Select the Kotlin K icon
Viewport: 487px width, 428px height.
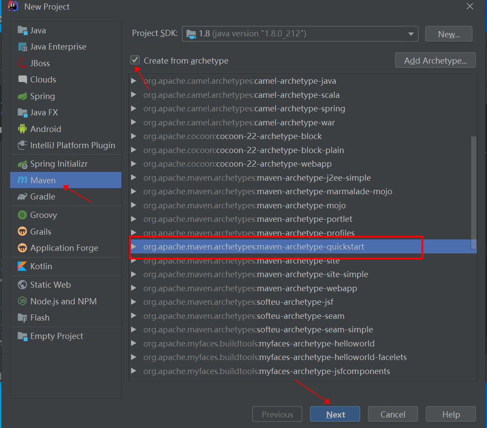(22, 266)
